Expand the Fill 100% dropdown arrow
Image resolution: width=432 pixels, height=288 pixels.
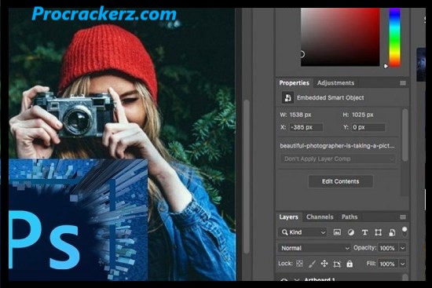(402, 264)
